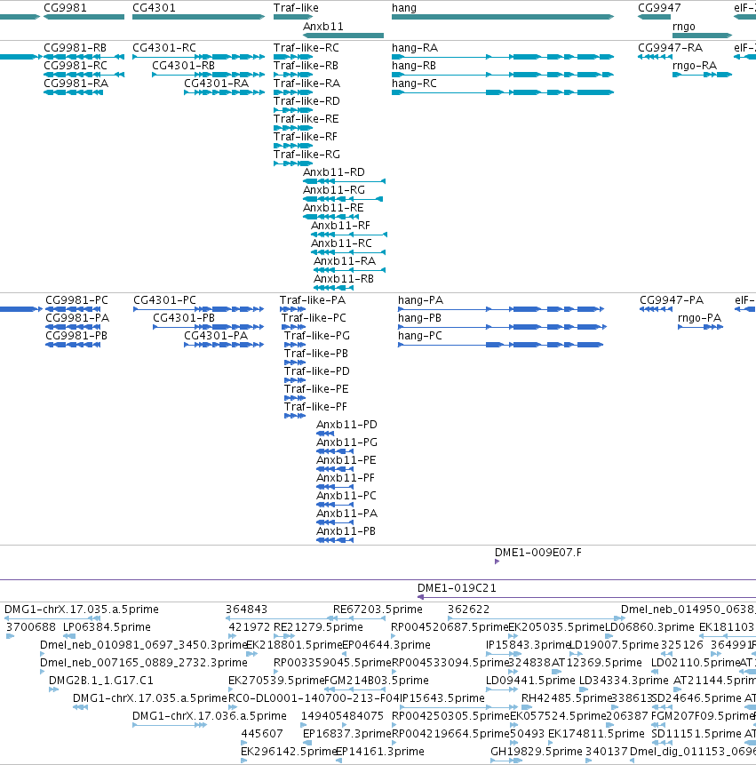This screenshot has height=765, width=756.
Task: Select the DME1-019C21 feature label
Action: [457, 588]
